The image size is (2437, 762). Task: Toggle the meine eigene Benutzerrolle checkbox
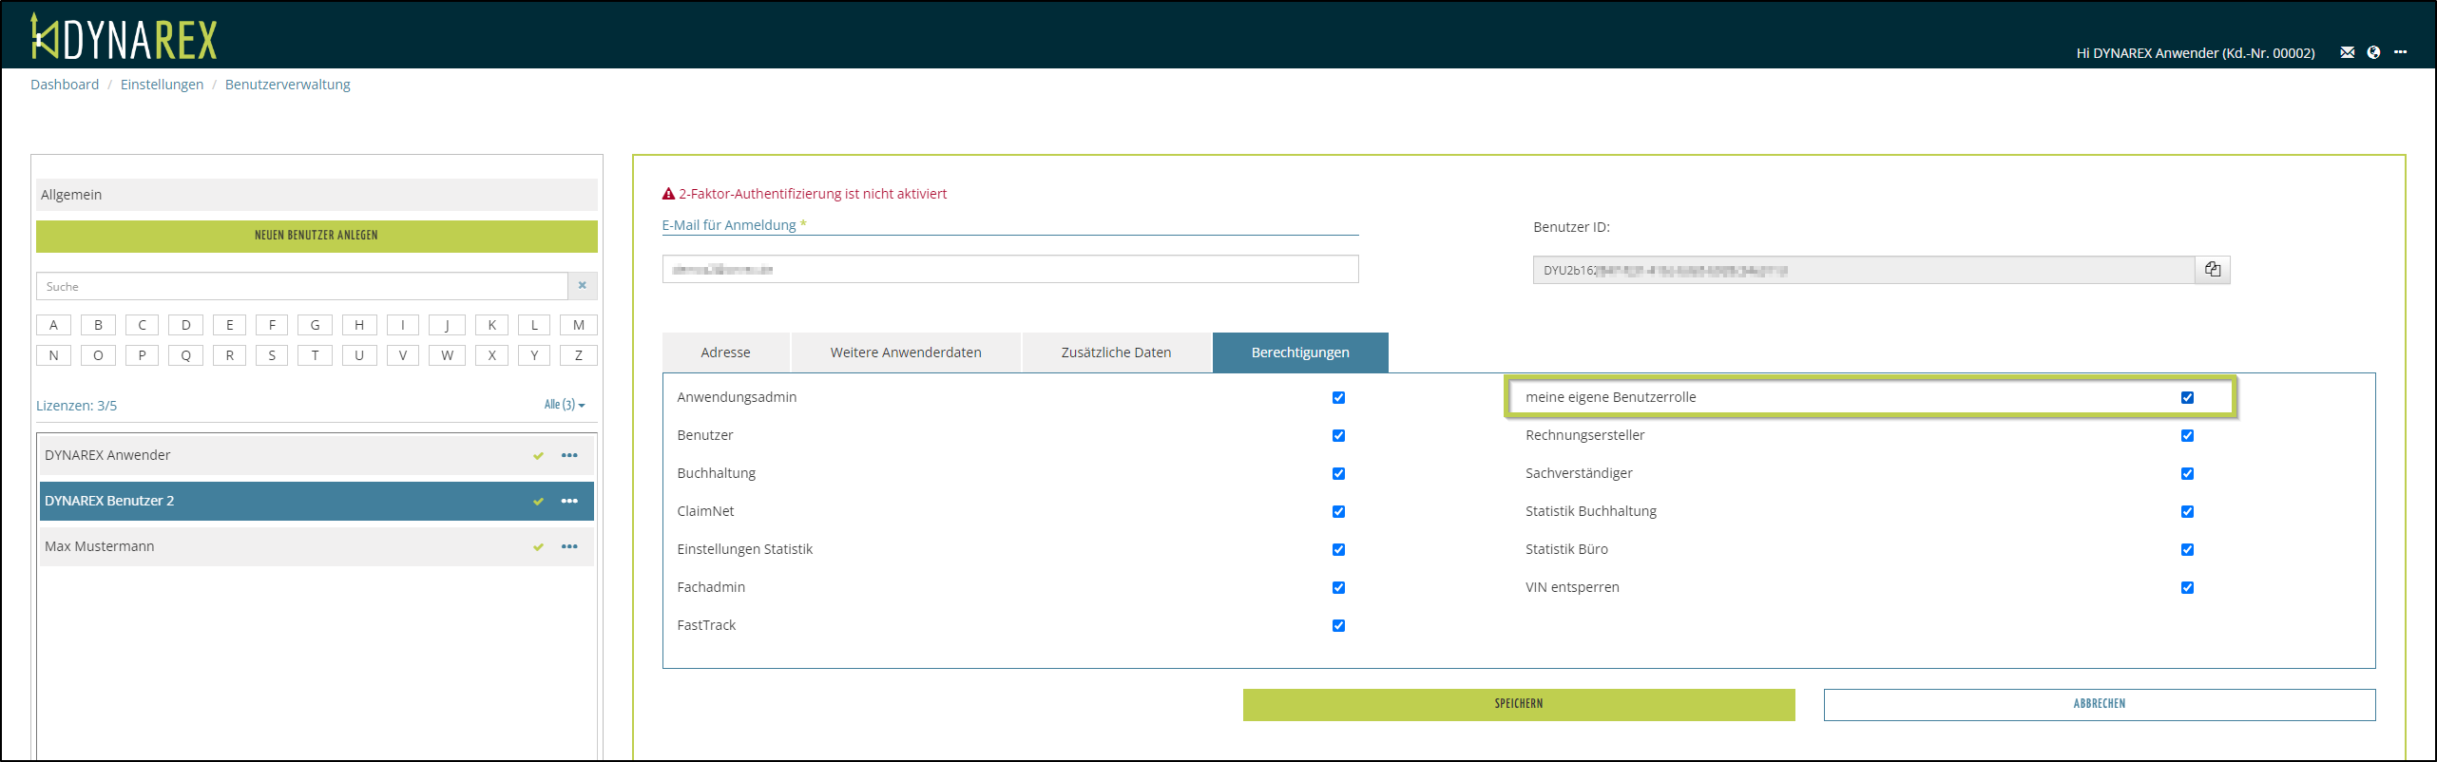pyautogui.click(x=2187, y=397)
